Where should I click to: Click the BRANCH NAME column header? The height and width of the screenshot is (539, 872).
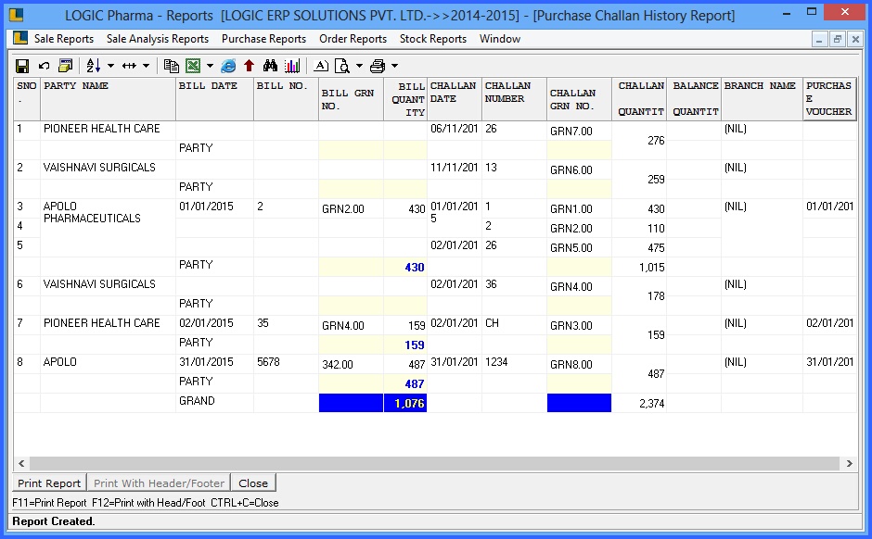point(762,99)
